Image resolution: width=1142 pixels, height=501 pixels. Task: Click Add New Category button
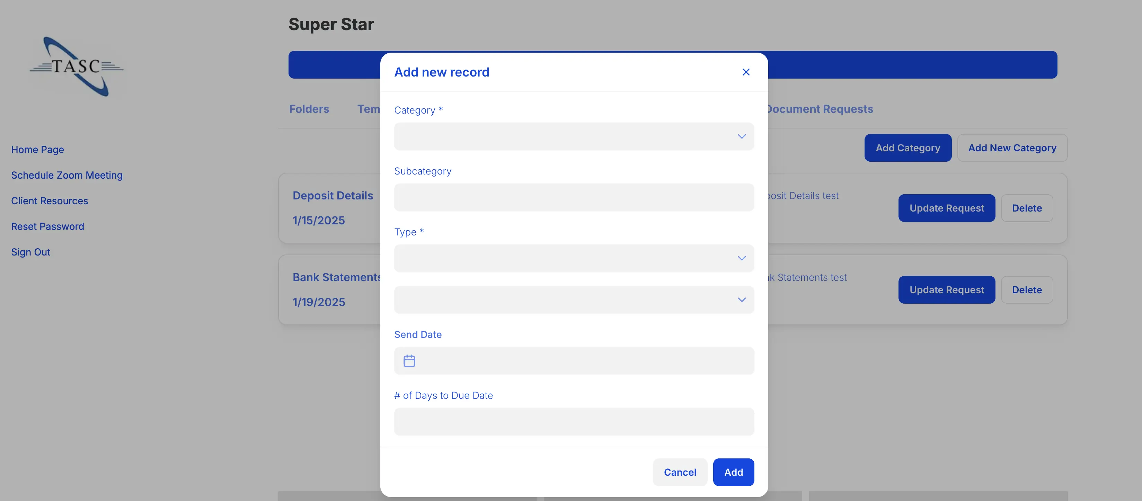coord(1012,147)
